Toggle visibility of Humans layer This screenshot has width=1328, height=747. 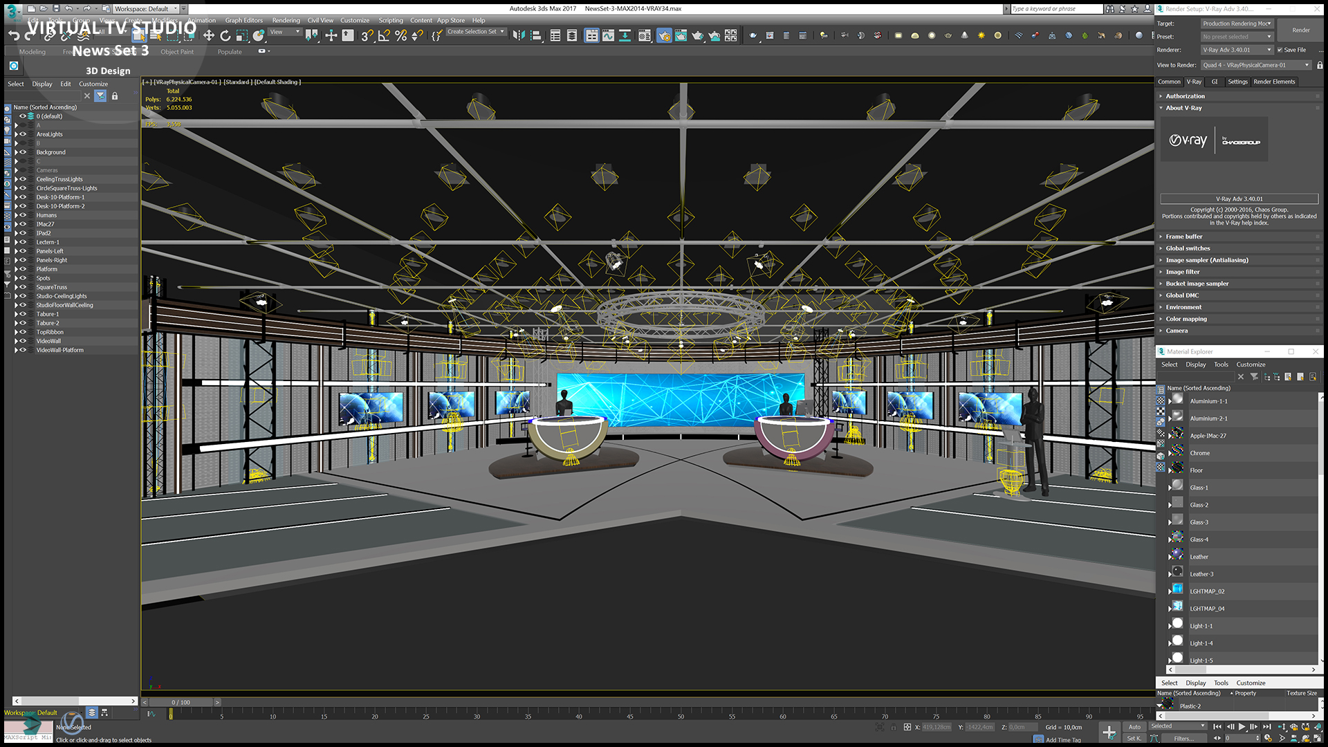[23, 215]
